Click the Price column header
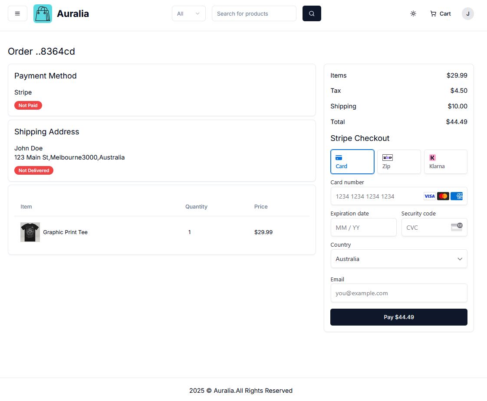The width and height of the screenshot is (487, 401). [x=261, y=206]
